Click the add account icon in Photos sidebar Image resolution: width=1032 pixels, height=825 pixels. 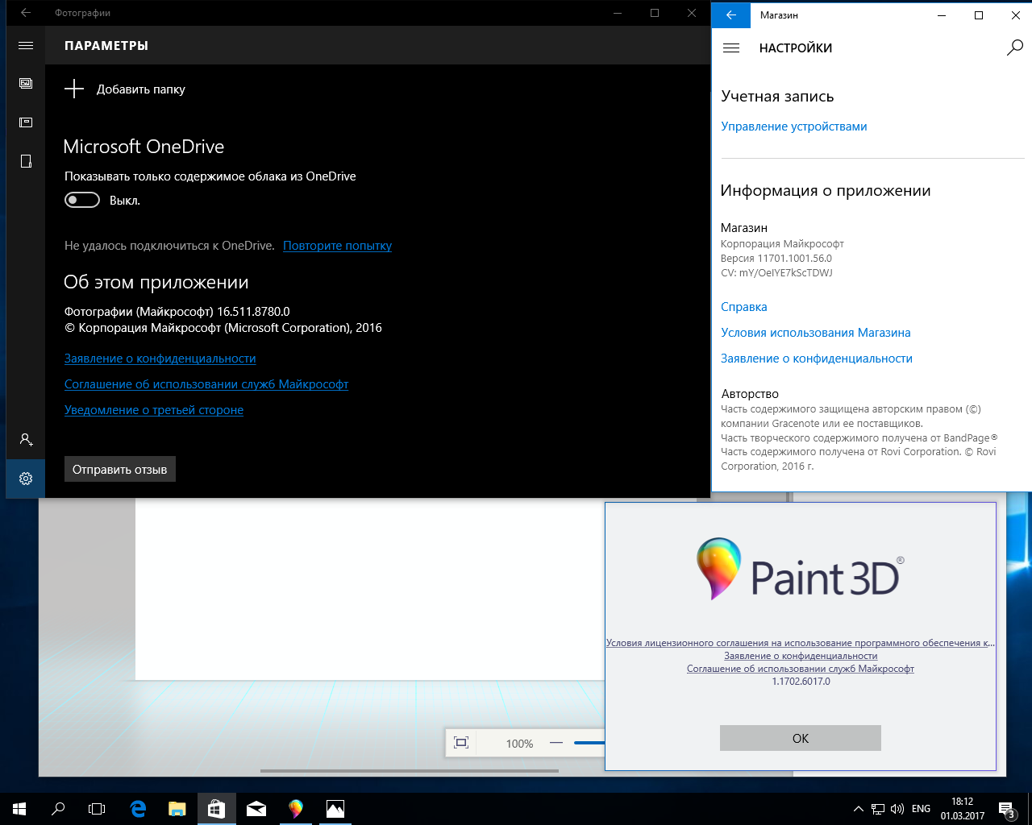[x=26, y=440]
